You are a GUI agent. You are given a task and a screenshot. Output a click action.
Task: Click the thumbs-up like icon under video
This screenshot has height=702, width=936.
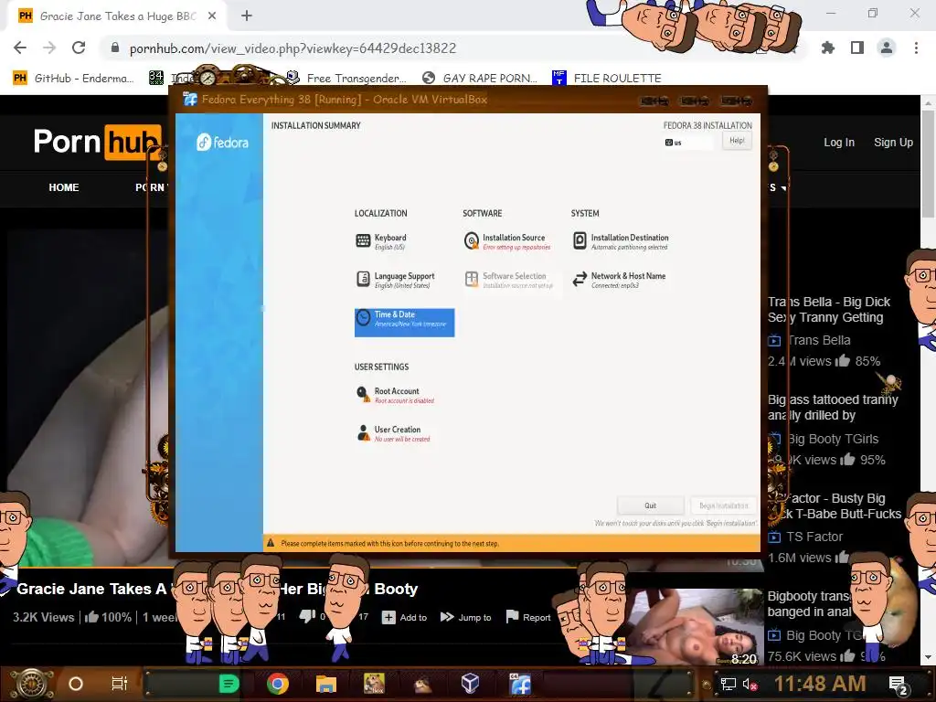pyautogui.click(x=91, y=617)
